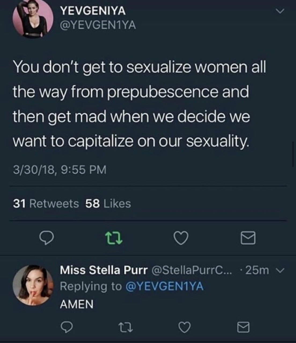View the 31 Retweets list
Image resolution: width=296 pixels, height=343 pixels.
pos(46,204)
